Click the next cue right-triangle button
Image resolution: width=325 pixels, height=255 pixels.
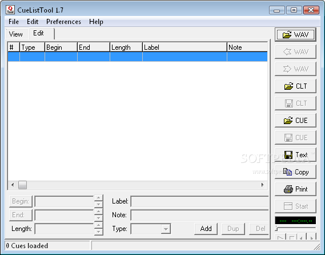click(x=311, y=237)
